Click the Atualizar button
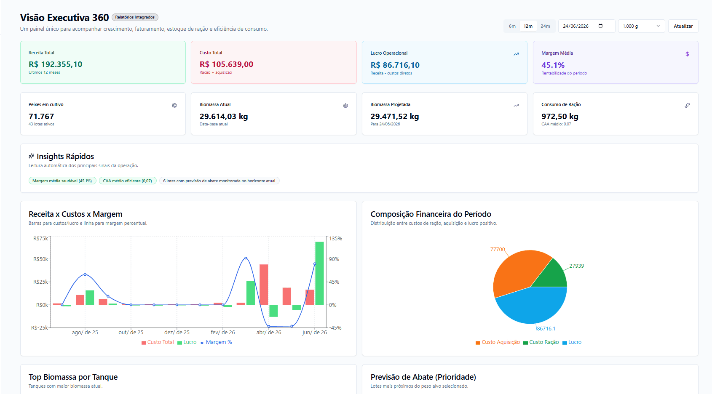Image resolution: width=712 pixels, height=394 pixels. 683,26
